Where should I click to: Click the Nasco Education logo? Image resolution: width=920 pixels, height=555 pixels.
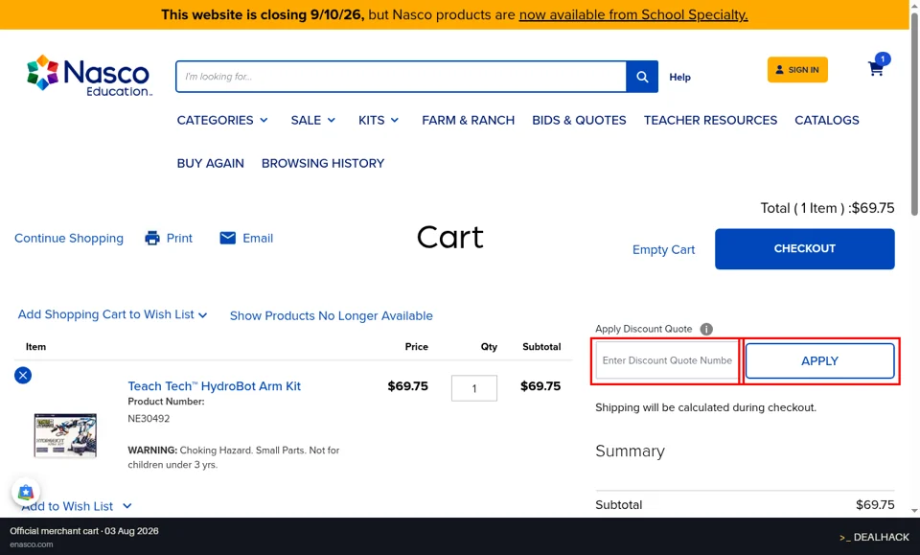click(90, 76)
